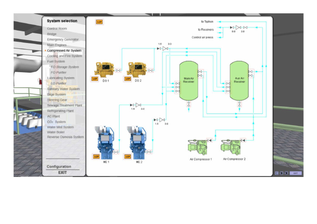This screenshot has height=224, width=317.
Task: Open Emergency Generator system
Action: coord(63,40)
